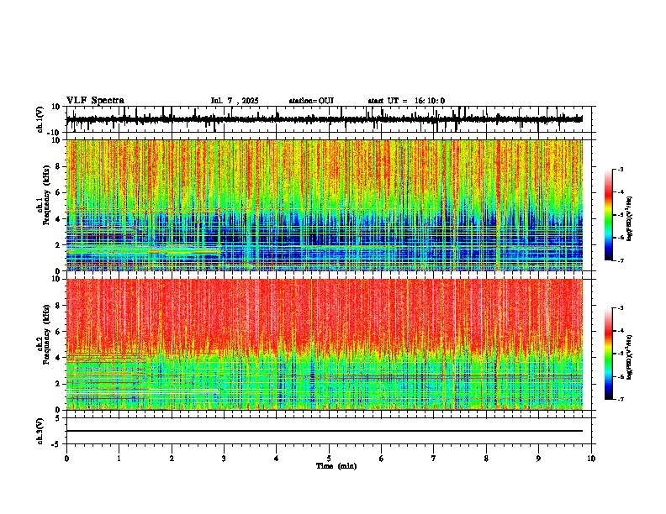
Task: Click the "Time (min)" axis title
Action: pyautogui.click(x=336, y=466)
